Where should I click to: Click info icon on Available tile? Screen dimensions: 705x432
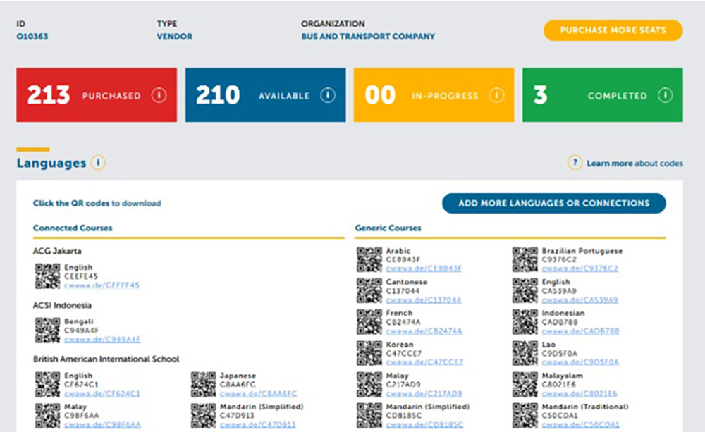pos(327,95)
